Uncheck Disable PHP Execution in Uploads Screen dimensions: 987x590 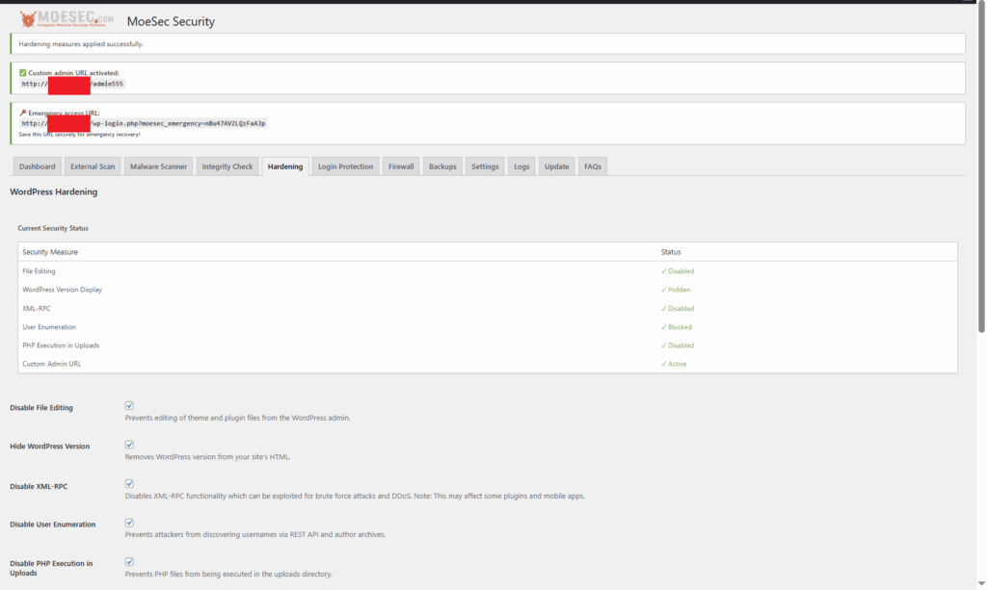(x=129, y=561)
